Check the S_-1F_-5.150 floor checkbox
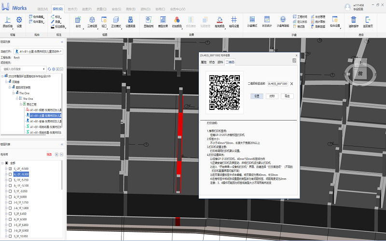This screenshot has width=386, height=241. 10,180
